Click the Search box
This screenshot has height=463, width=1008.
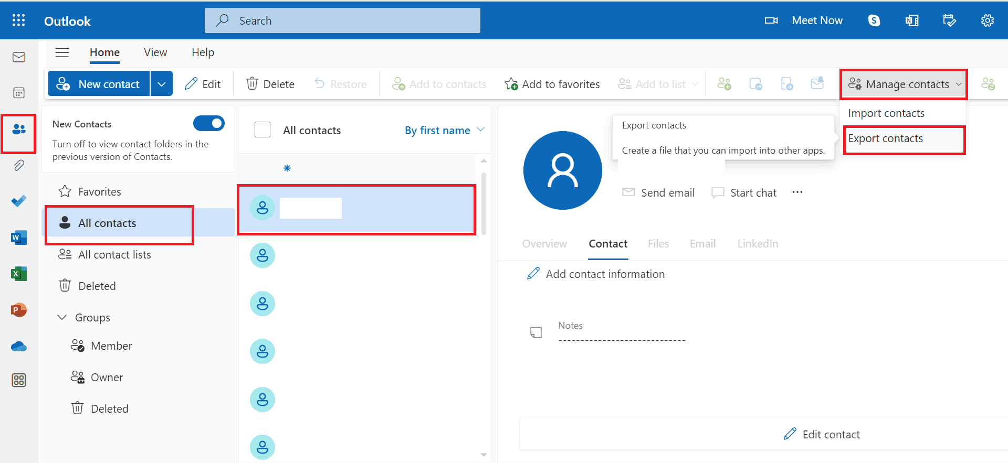(342, 20)
